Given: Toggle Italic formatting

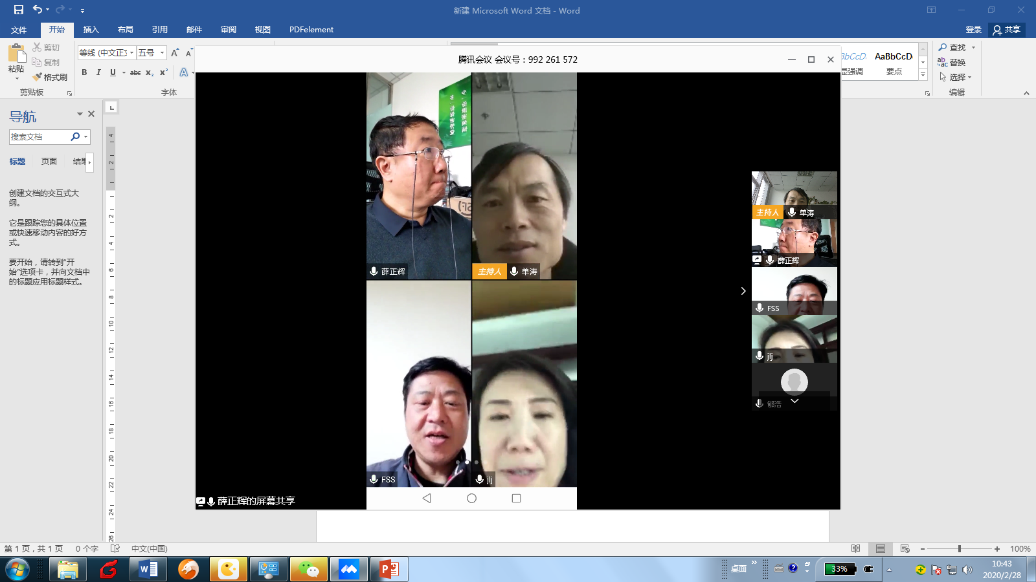Looking at the screenshot, I should tap(98, 72).
